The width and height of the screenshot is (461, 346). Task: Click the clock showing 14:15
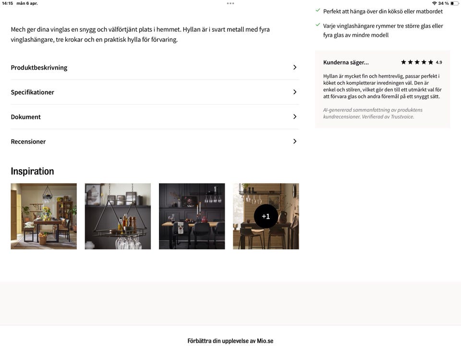click(6, 2)
